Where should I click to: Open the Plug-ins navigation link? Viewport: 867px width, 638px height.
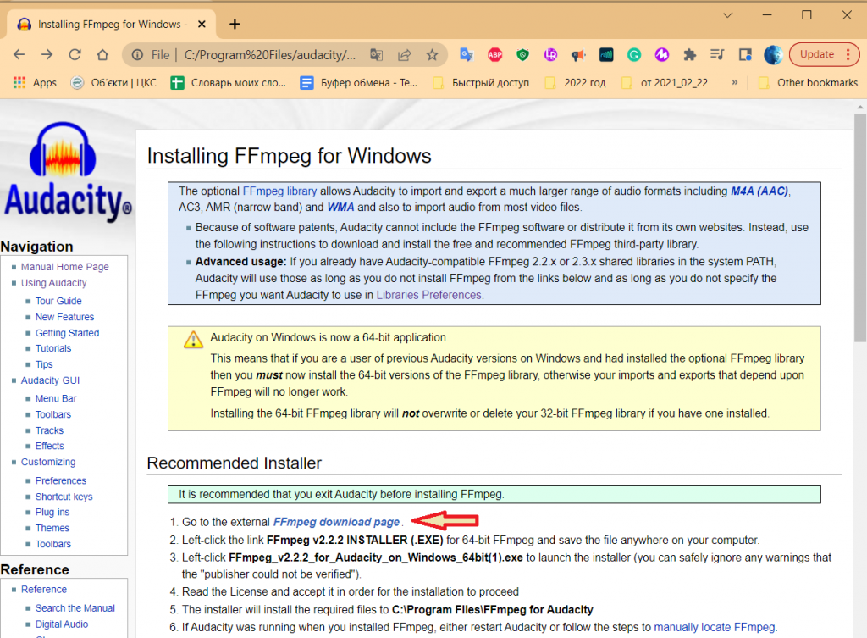pyautogui.click(x=52, y=513)
